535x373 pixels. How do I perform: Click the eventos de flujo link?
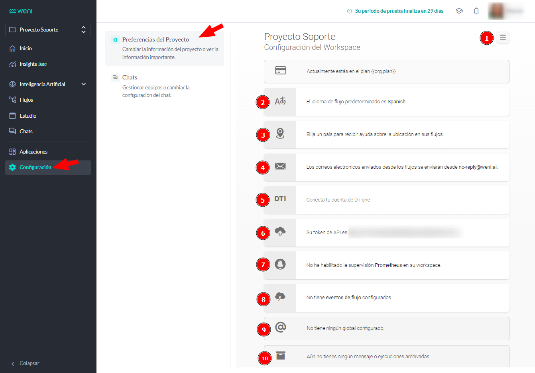coord(343,298)
